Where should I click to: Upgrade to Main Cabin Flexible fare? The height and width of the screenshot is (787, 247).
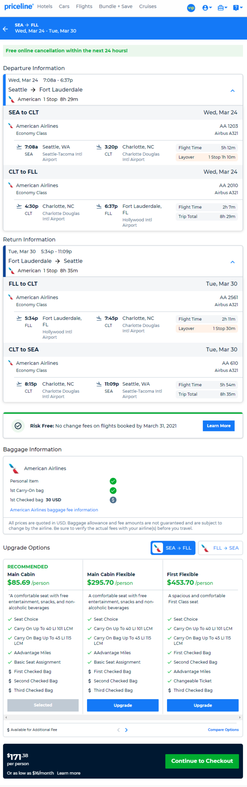click(123, 705)
